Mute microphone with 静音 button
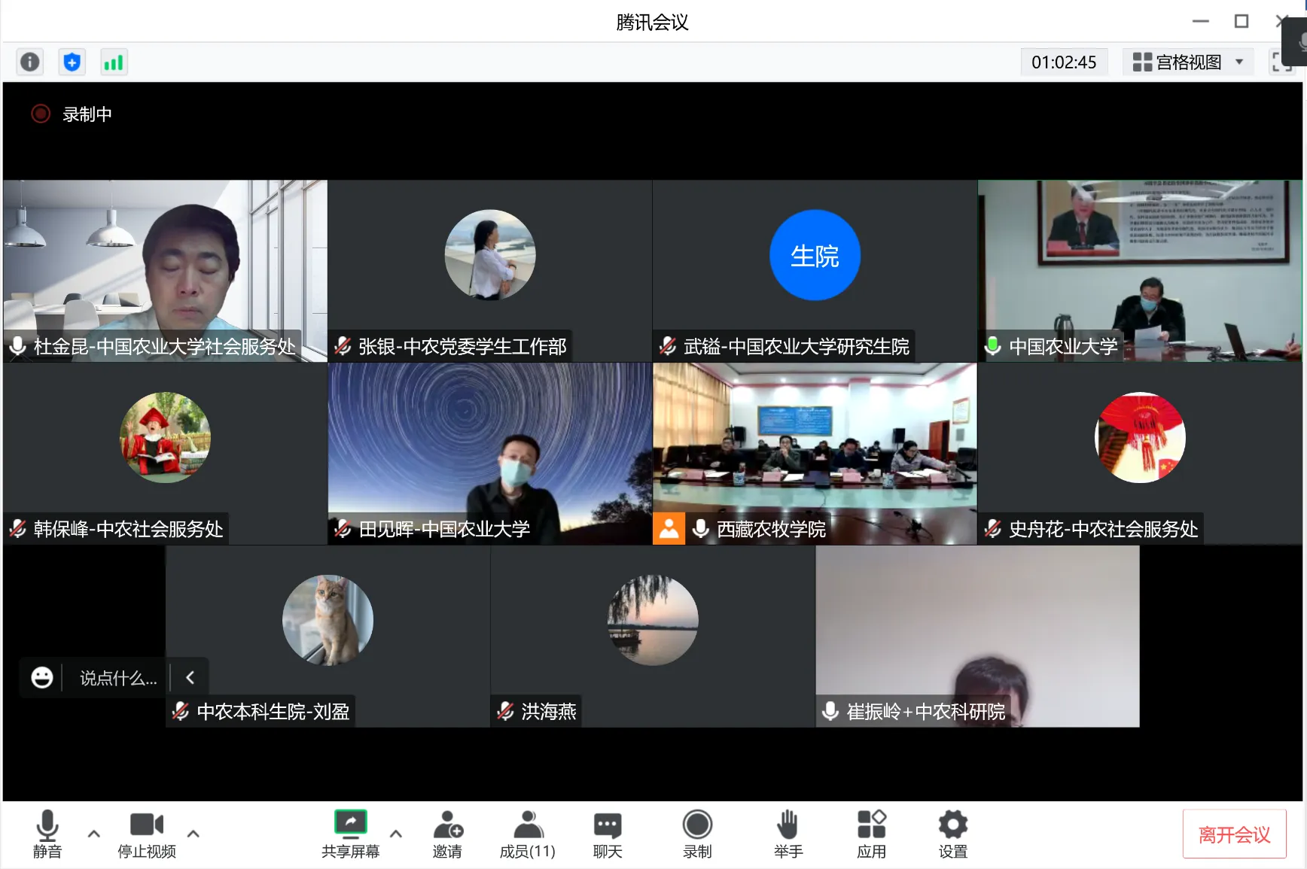The image size is (1307, 869). pos(47,834)
